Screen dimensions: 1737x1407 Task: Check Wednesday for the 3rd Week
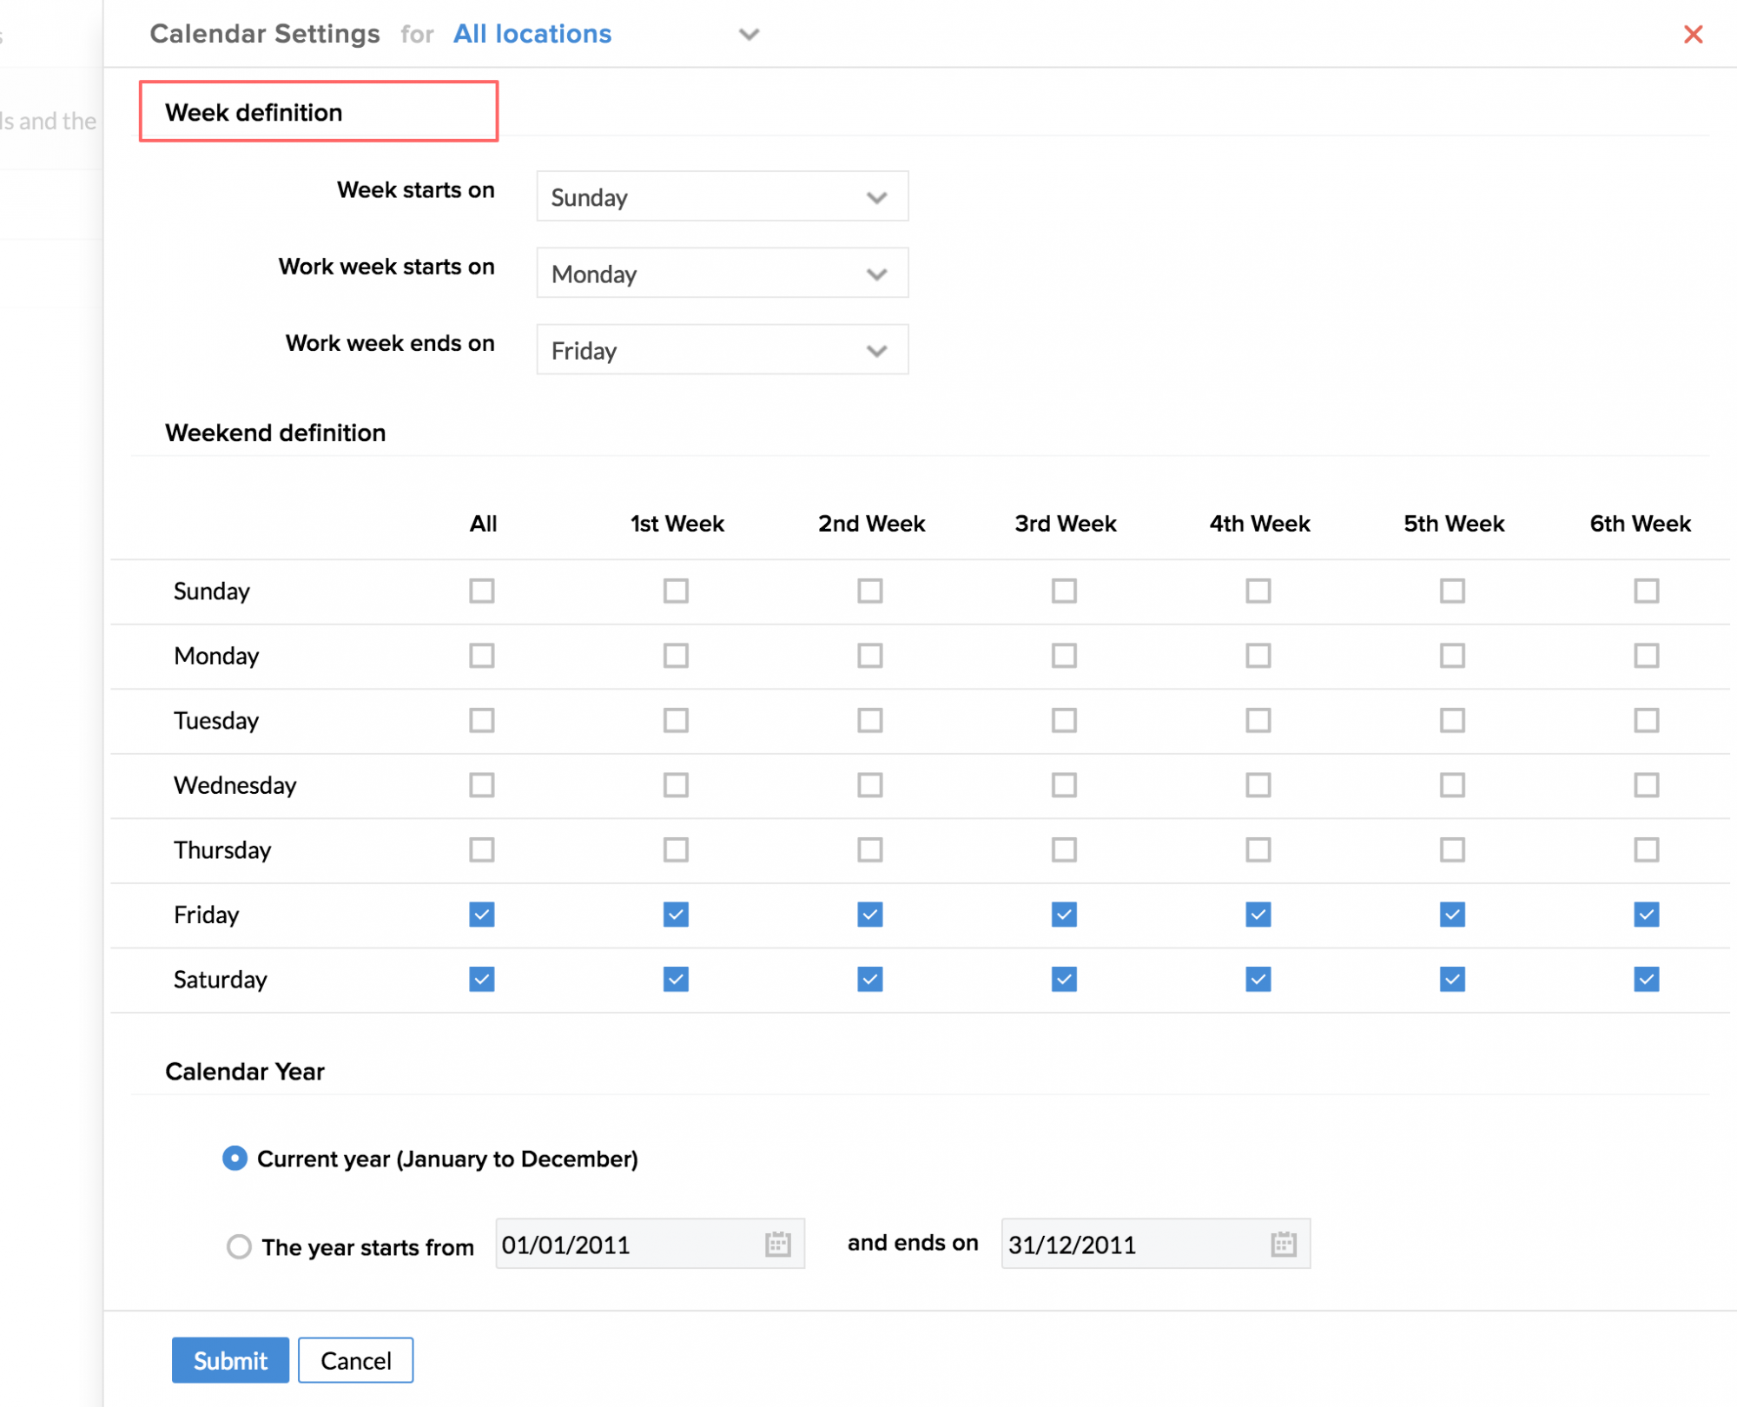pos(1064,785)
